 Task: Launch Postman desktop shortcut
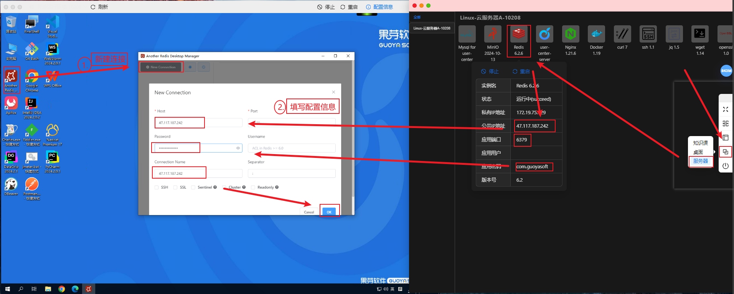(x=32, y=189)
